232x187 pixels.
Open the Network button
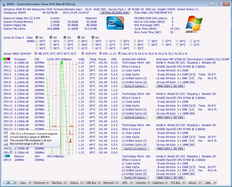109,183
